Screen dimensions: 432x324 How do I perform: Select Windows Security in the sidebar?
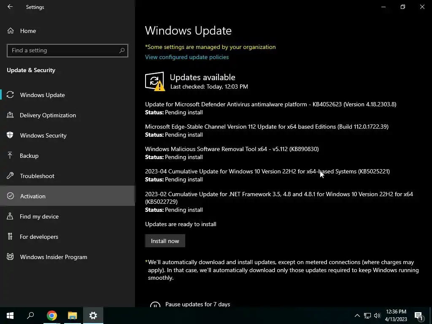point(67,135)
